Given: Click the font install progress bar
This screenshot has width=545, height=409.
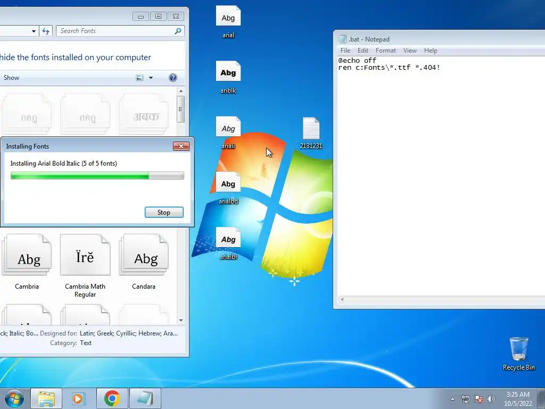Looking at the screenshot, I should pyautogui.click(x=97, y=176).
